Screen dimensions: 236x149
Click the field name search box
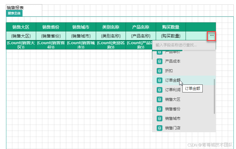tap(184, 45)
